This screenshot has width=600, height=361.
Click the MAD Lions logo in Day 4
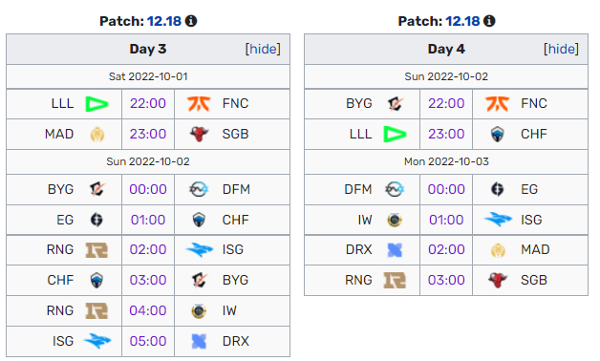coord(498,250)
